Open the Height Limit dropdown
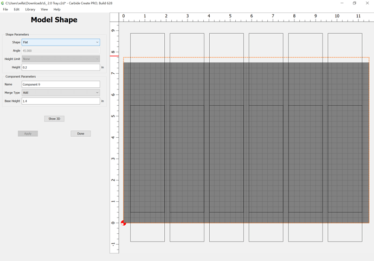This screenshot has width=374, height=261. (61, 59)
